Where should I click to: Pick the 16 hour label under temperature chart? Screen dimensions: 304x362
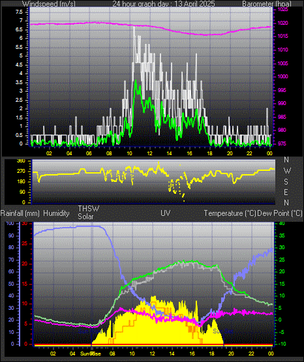192,354
